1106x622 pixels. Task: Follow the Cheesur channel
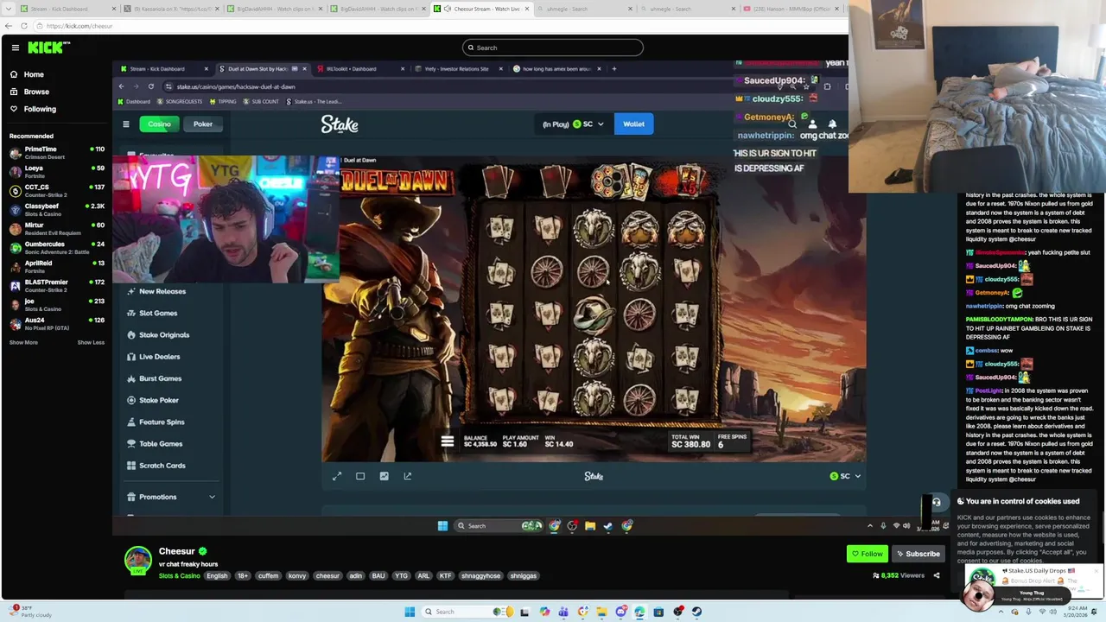(x=867, y=554)
